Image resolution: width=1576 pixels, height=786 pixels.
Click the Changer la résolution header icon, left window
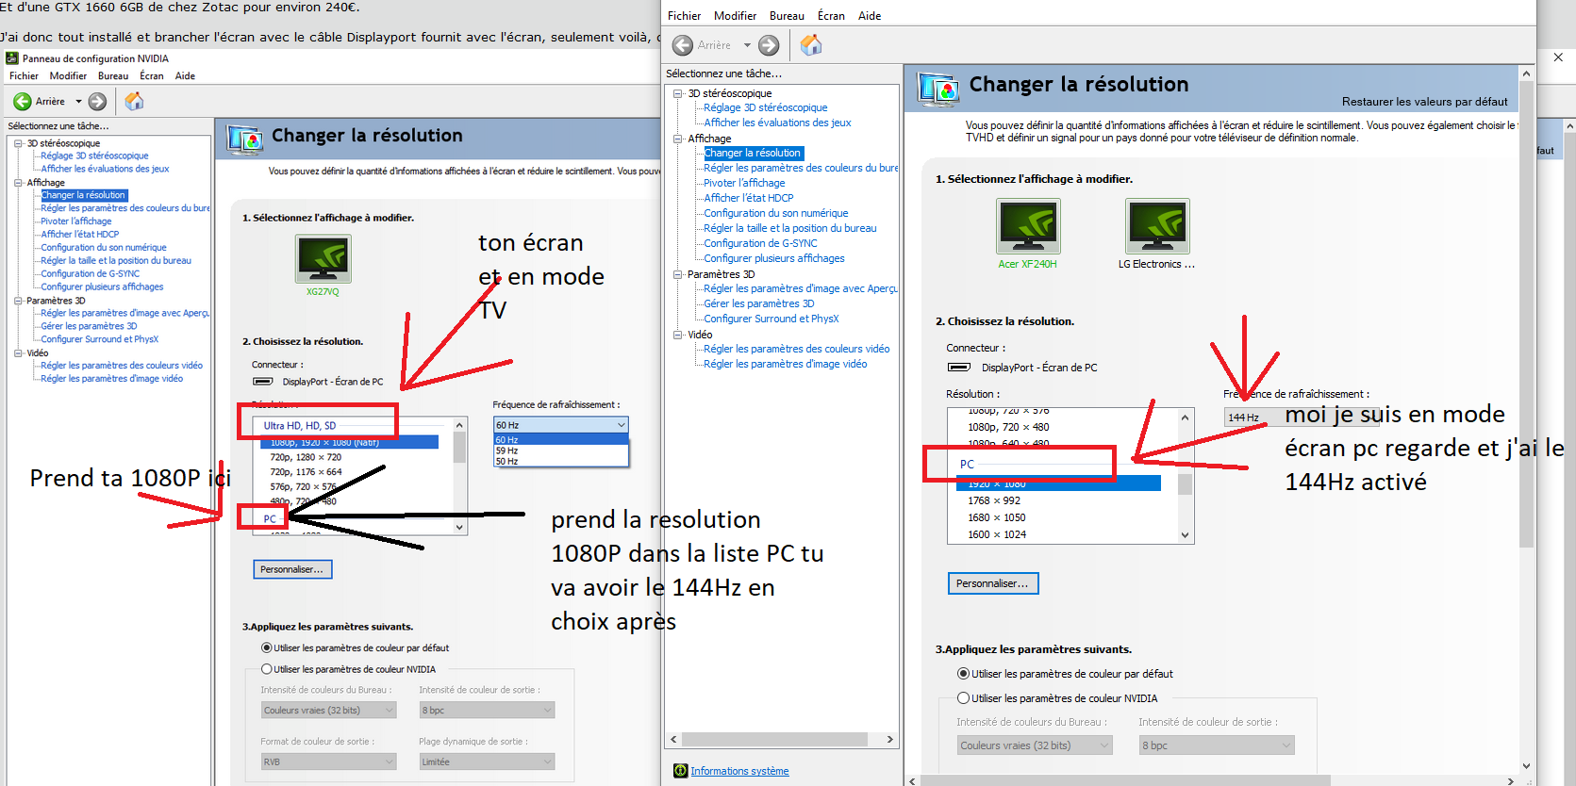pos(245,139)
